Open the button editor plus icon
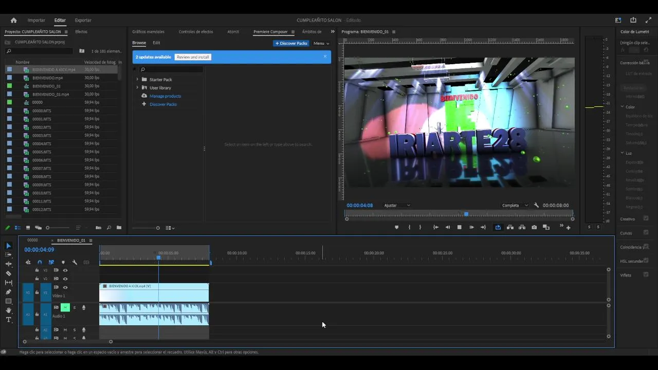 [x=568, y=227]
